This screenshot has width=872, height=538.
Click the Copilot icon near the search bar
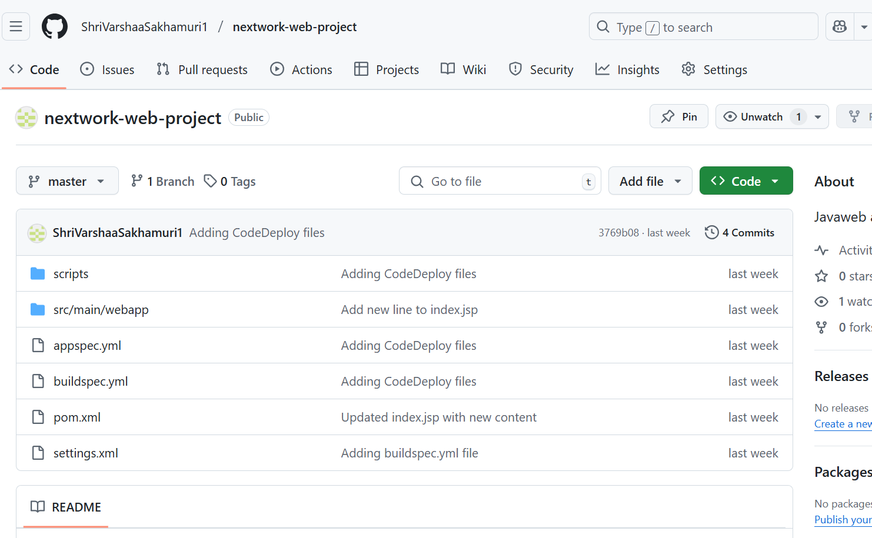(839, 26)
